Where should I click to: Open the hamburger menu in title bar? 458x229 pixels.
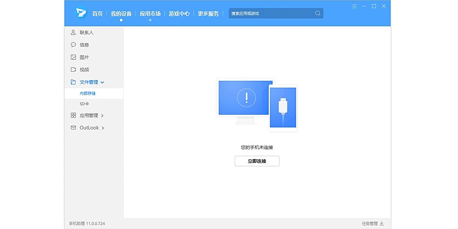pos(354,6)
